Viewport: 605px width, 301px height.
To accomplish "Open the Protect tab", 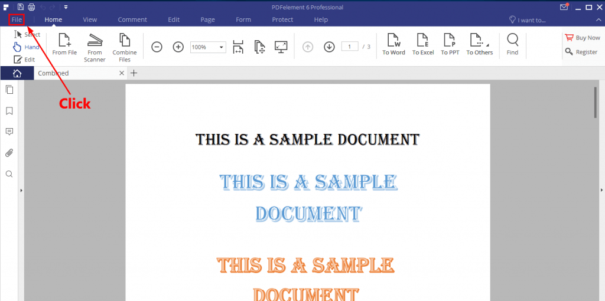I will (282, 19).
